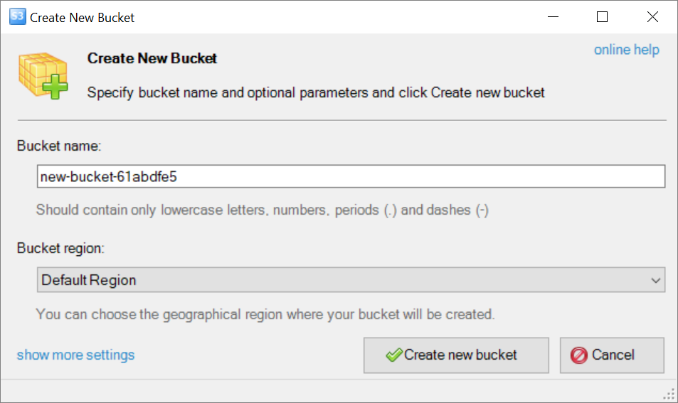Focus the Bucket name text field
This screenshot has width=678, height=403.
tap(351, 176)
